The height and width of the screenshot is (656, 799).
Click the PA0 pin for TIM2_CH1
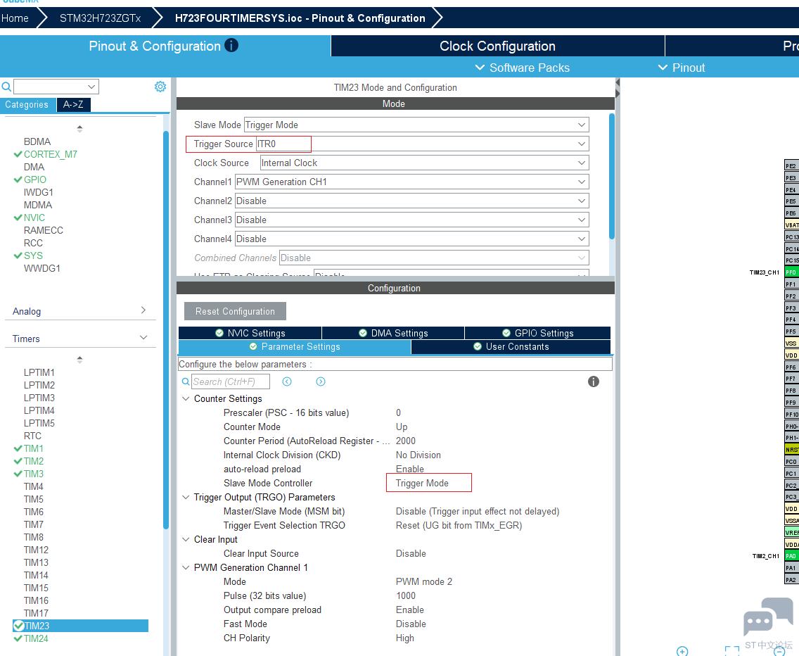tap(791, 556)
